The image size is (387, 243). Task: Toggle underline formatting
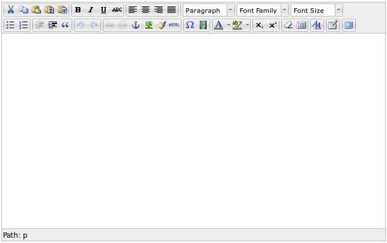point(103,10)
